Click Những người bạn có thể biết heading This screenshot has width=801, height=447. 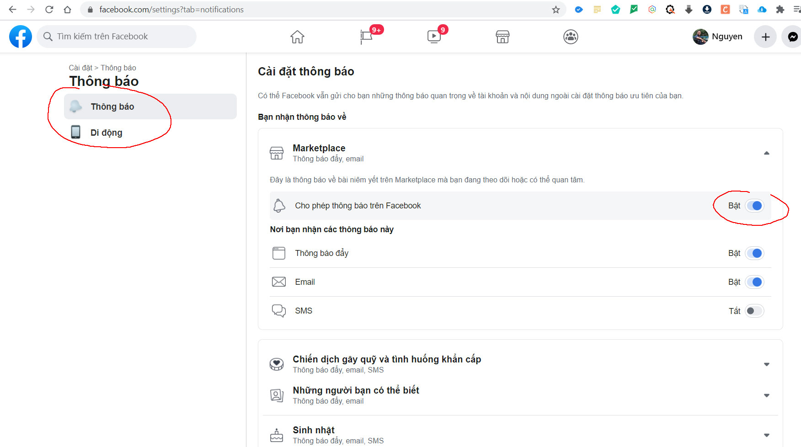pos(356,390)
